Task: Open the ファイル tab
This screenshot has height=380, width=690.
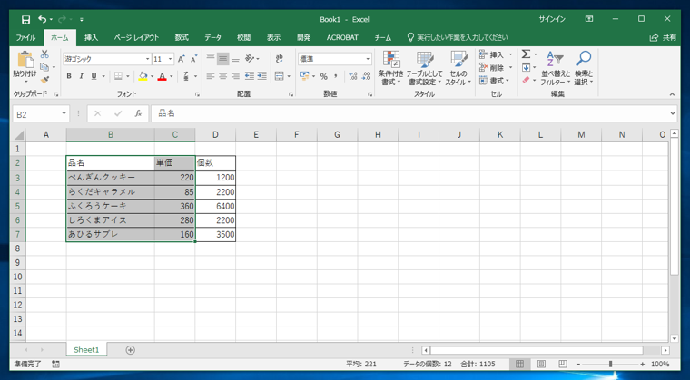Action: 26,38
